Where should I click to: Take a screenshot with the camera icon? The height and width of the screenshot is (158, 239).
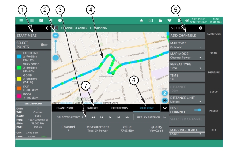(x=41, y=21)
